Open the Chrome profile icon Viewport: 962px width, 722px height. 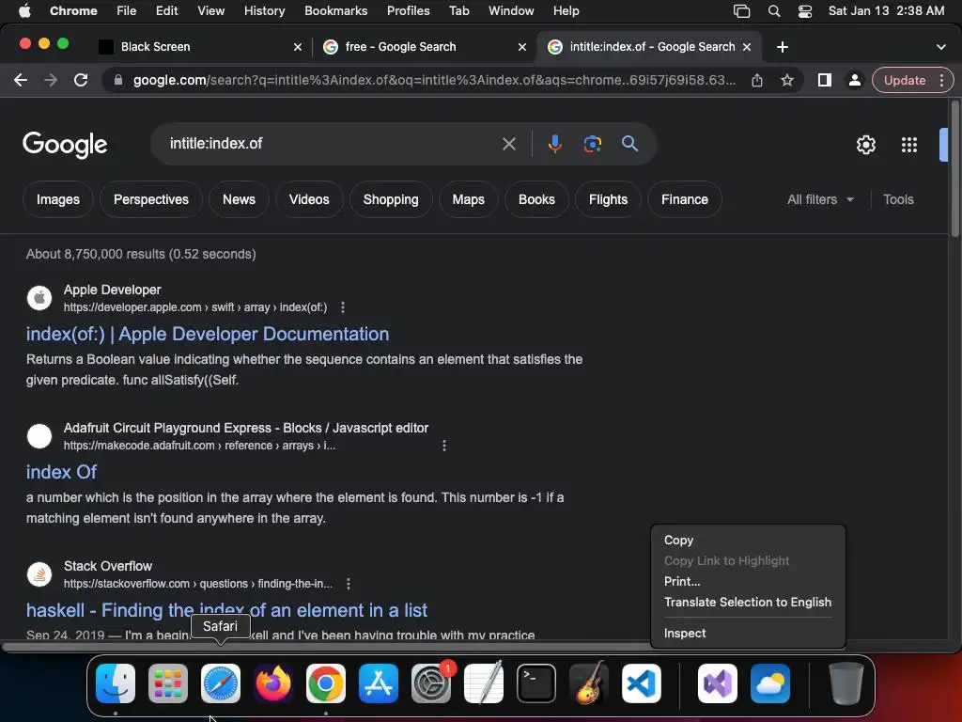[854, 80]
